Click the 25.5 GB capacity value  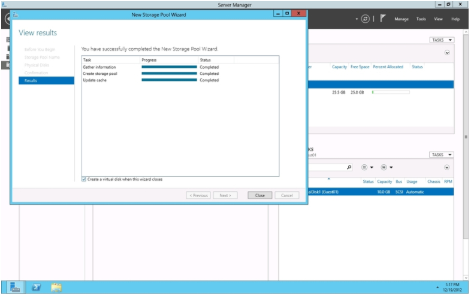click(339, 92)
